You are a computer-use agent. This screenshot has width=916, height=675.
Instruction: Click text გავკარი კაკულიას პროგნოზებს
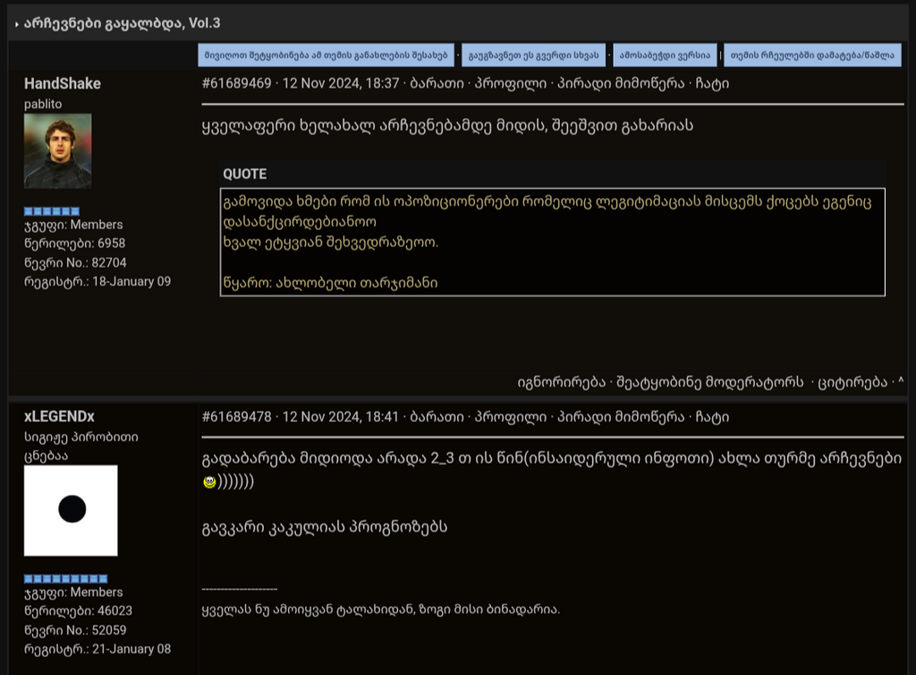pyautogui.click(x=325, y=527)
